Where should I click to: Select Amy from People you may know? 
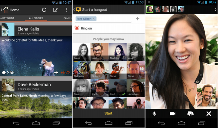pos(136,52)
